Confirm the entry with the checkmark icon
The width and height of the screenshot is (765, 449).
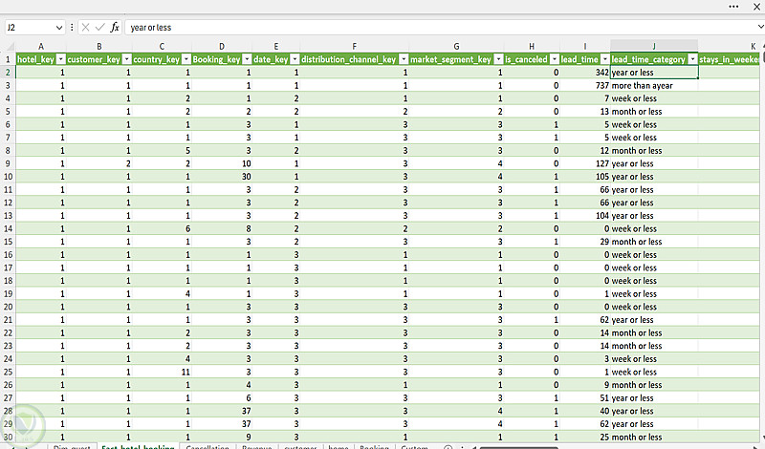100,28
